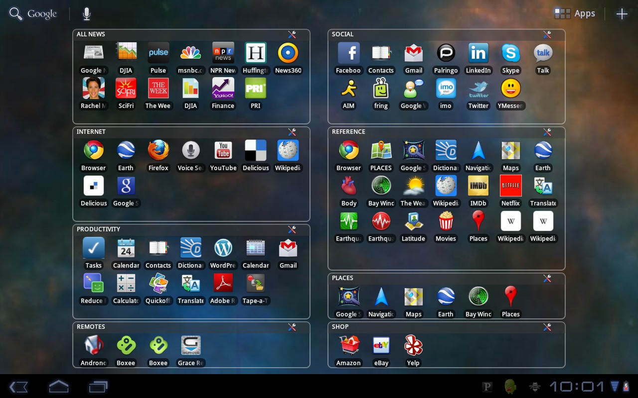Launch Tasks app in Productivity

[x=93, y=248]
